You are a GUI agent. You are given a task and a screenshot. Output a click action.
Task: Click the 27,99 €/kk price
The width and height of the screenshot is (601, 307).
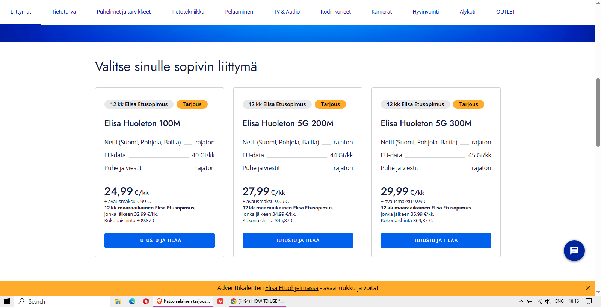click(x=264, y=191)
